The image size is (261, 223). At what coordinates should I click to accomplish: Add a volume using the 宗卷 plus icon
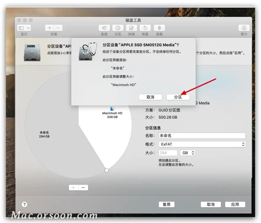(49, 28)
